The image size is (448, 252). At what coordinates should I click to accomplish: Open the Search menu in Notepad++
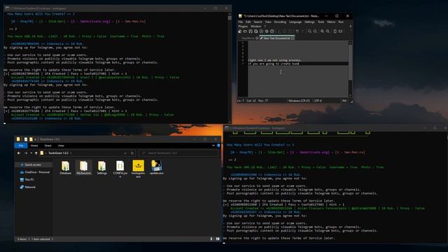(258, 22)
